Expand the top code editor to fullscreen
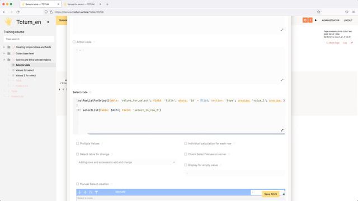Viewport: 358px width, 201px height. 282,30
